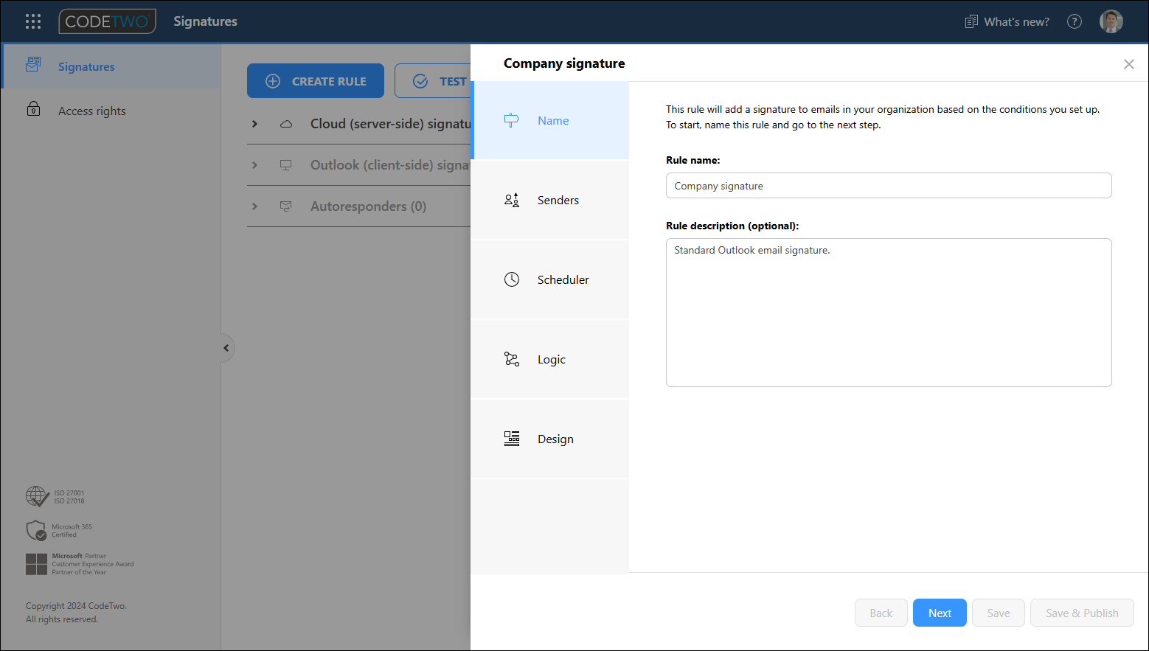Click Next to proceed to Senders
This screenshot has width=1149, height=651.
click(939, 612)
